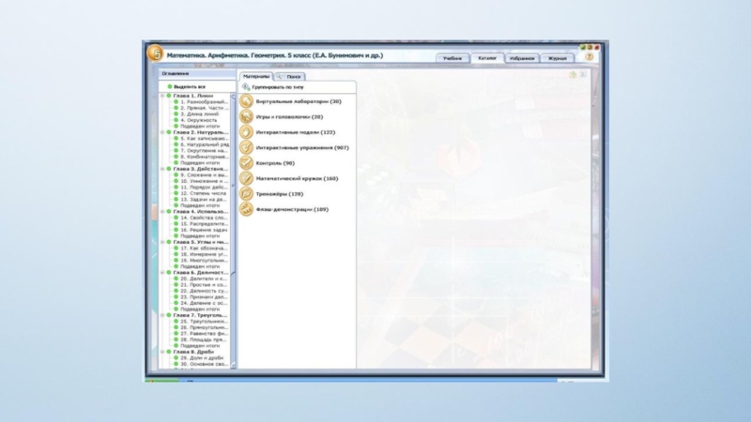Open Флэш-демонстрации category icon
The image size is (751, 422).
pos(246,209)
